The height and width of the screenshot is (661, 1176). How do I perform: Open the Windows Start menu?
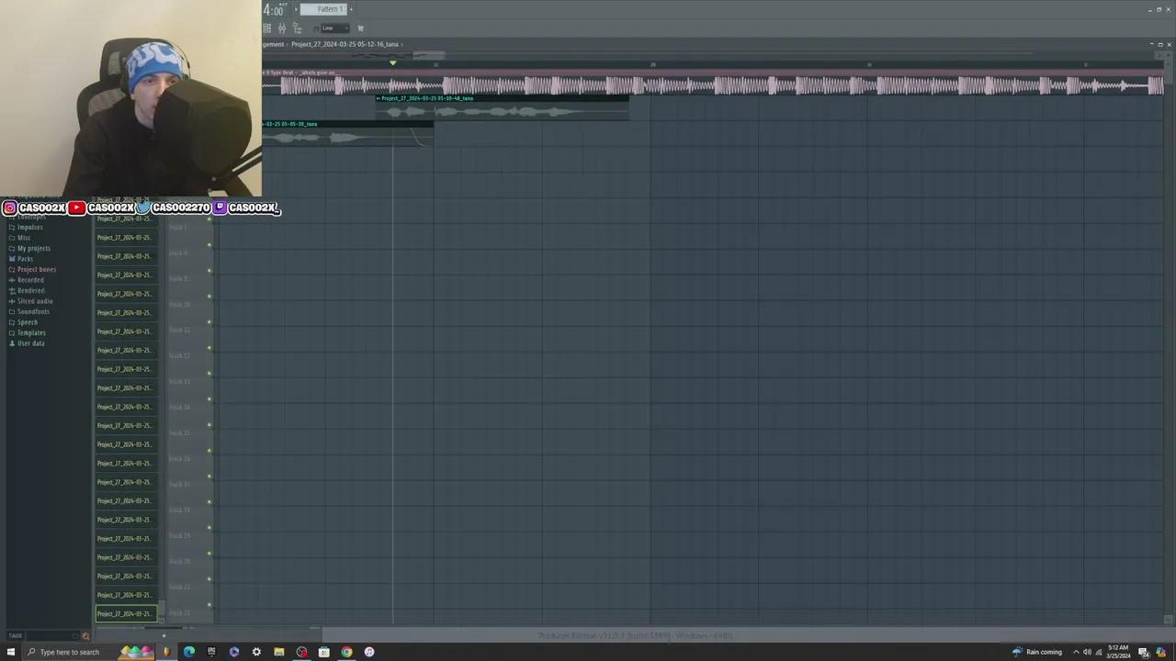click(x=10, y=652)
